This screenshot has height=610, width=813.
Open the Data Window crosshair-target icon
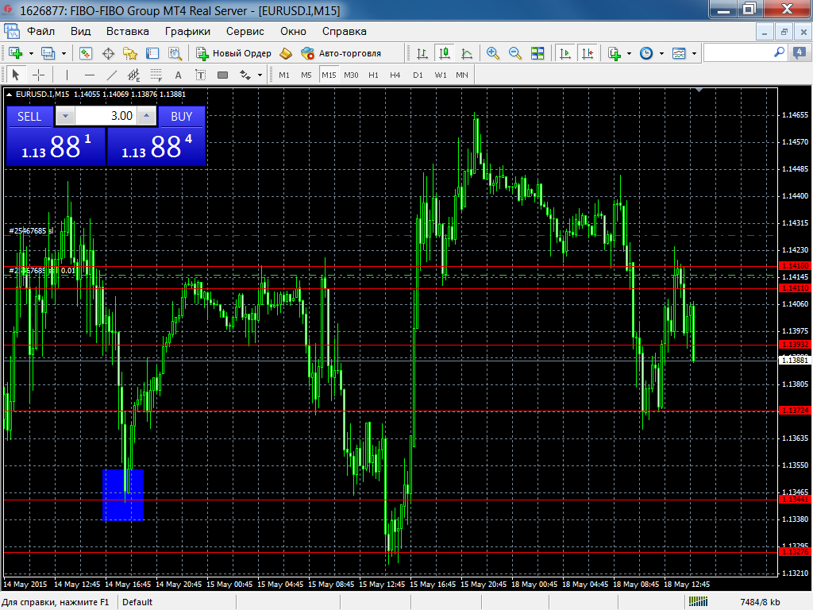pos(108,53)
